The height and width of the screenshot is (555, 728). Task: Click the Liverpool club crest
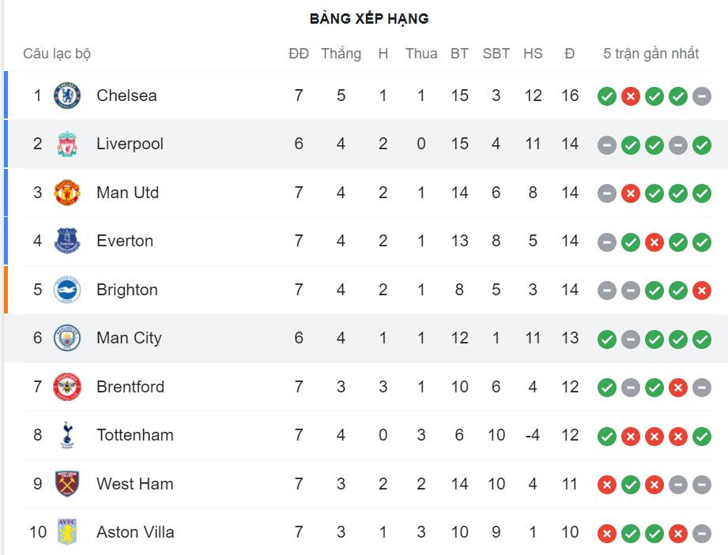[x=66, y=144]
